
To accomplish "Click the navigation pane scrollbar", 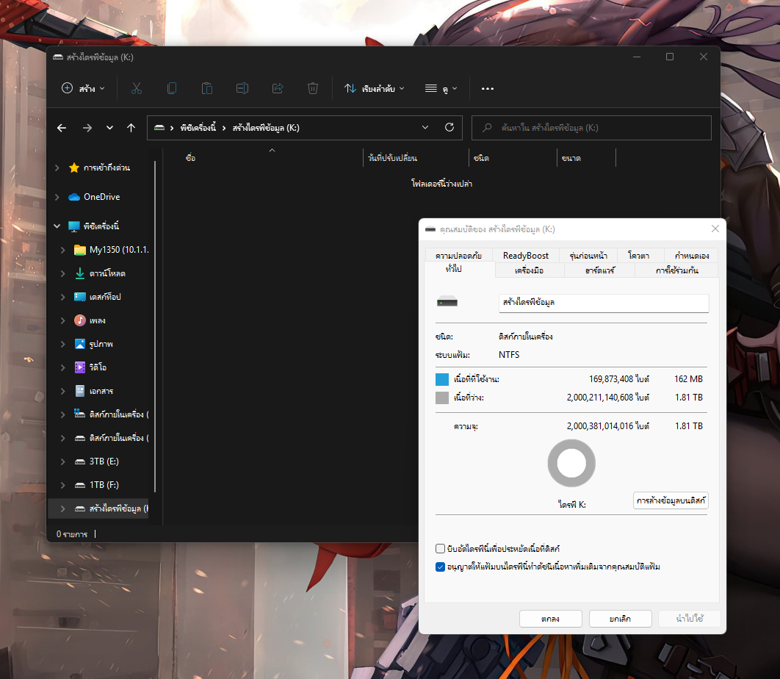I will [x=155, y=326].
